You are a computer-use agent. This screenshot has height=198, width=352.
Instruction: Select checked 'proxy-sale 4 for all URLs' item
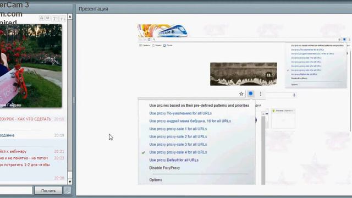pyautogui.click(x=178, y=152)
